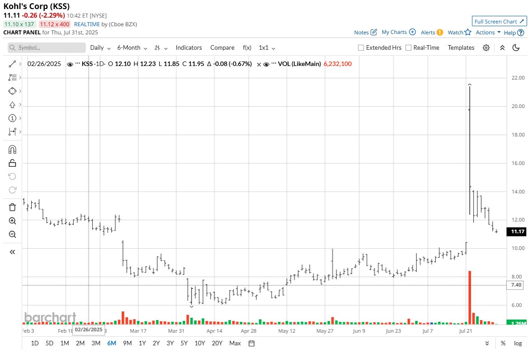This screenshot has height=358, width=528.
Task: Click the redo arrow icon
Action: point(12,190)
